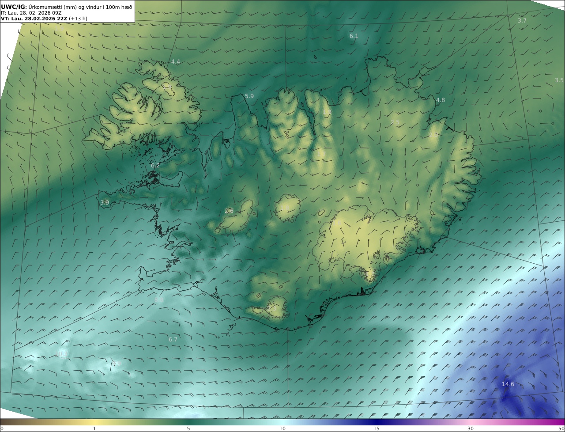Image resolution: width=565 pixels, height=432 pixels.
Task: Click the colorbar tick label 50
Action: point(561,428)
